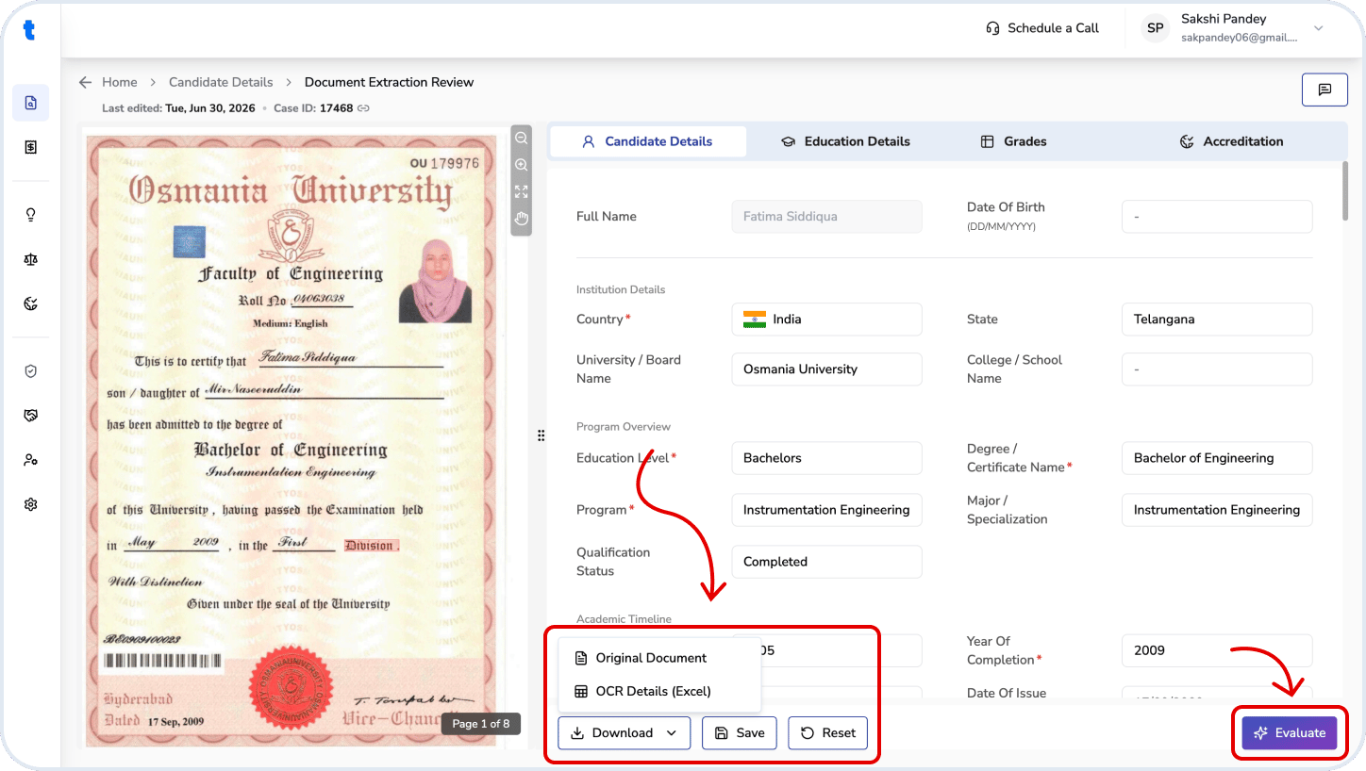Click the SP avatar in the header
Screen dimensions: 1366x771
[1156, 28]
